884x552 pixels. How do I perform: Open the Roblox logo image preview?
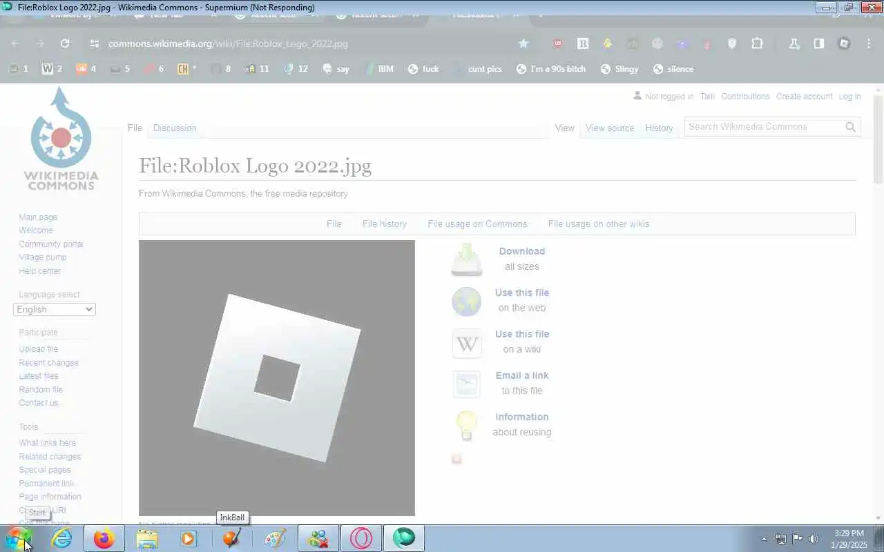[x=277, y=378]
